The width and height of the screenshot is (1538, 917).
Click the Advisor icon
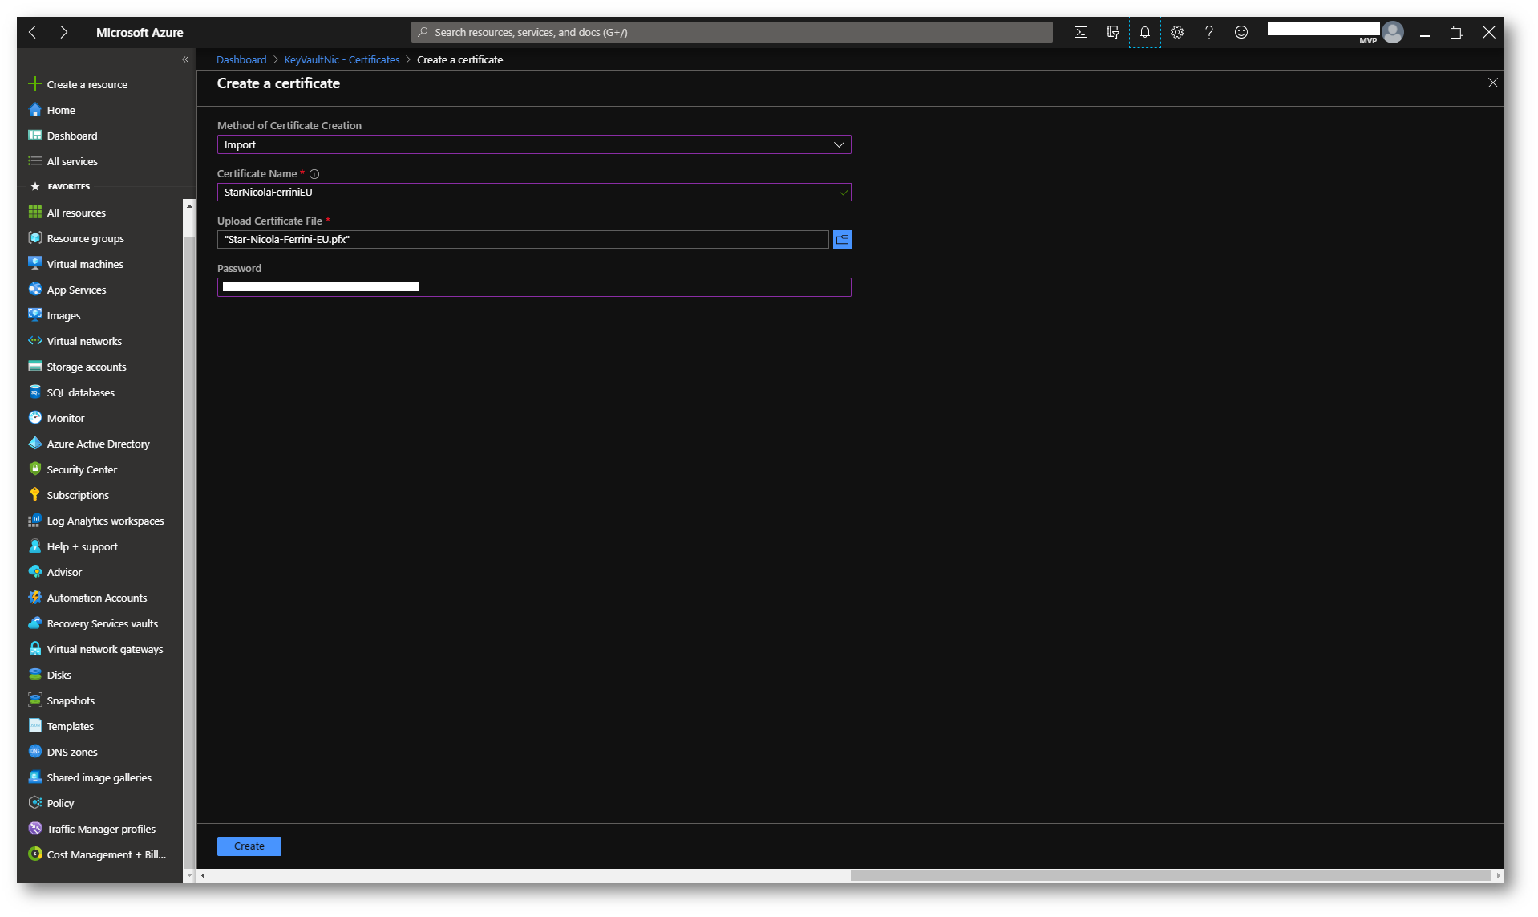coord(35,571)
